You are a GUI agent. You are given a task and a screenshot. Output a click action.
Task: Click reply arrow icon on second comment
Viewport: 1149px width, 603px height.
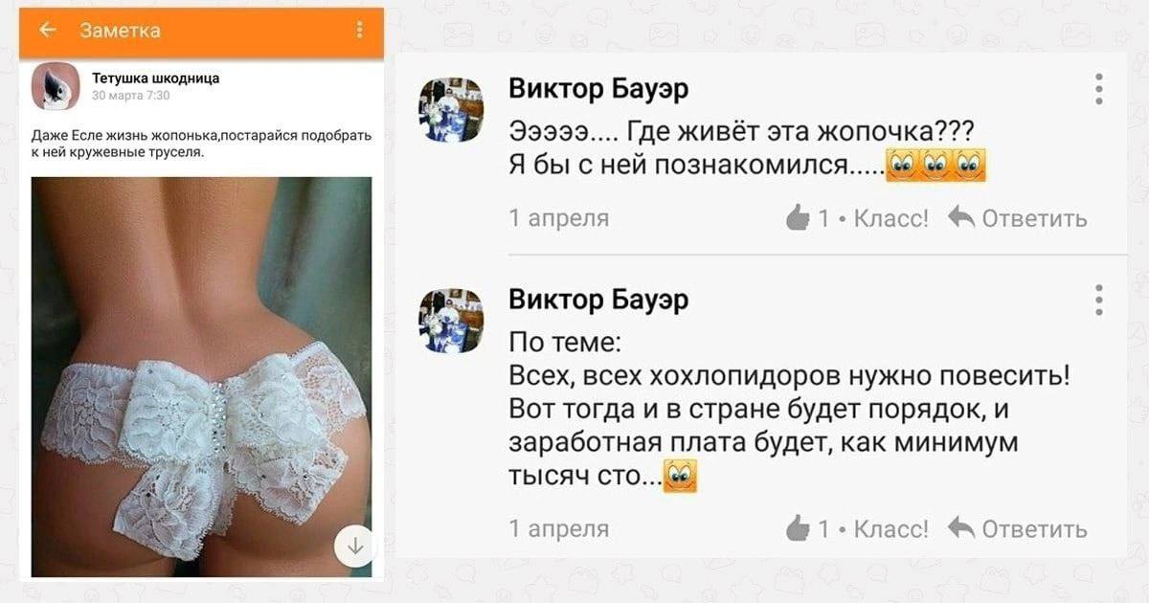point(961,527)
